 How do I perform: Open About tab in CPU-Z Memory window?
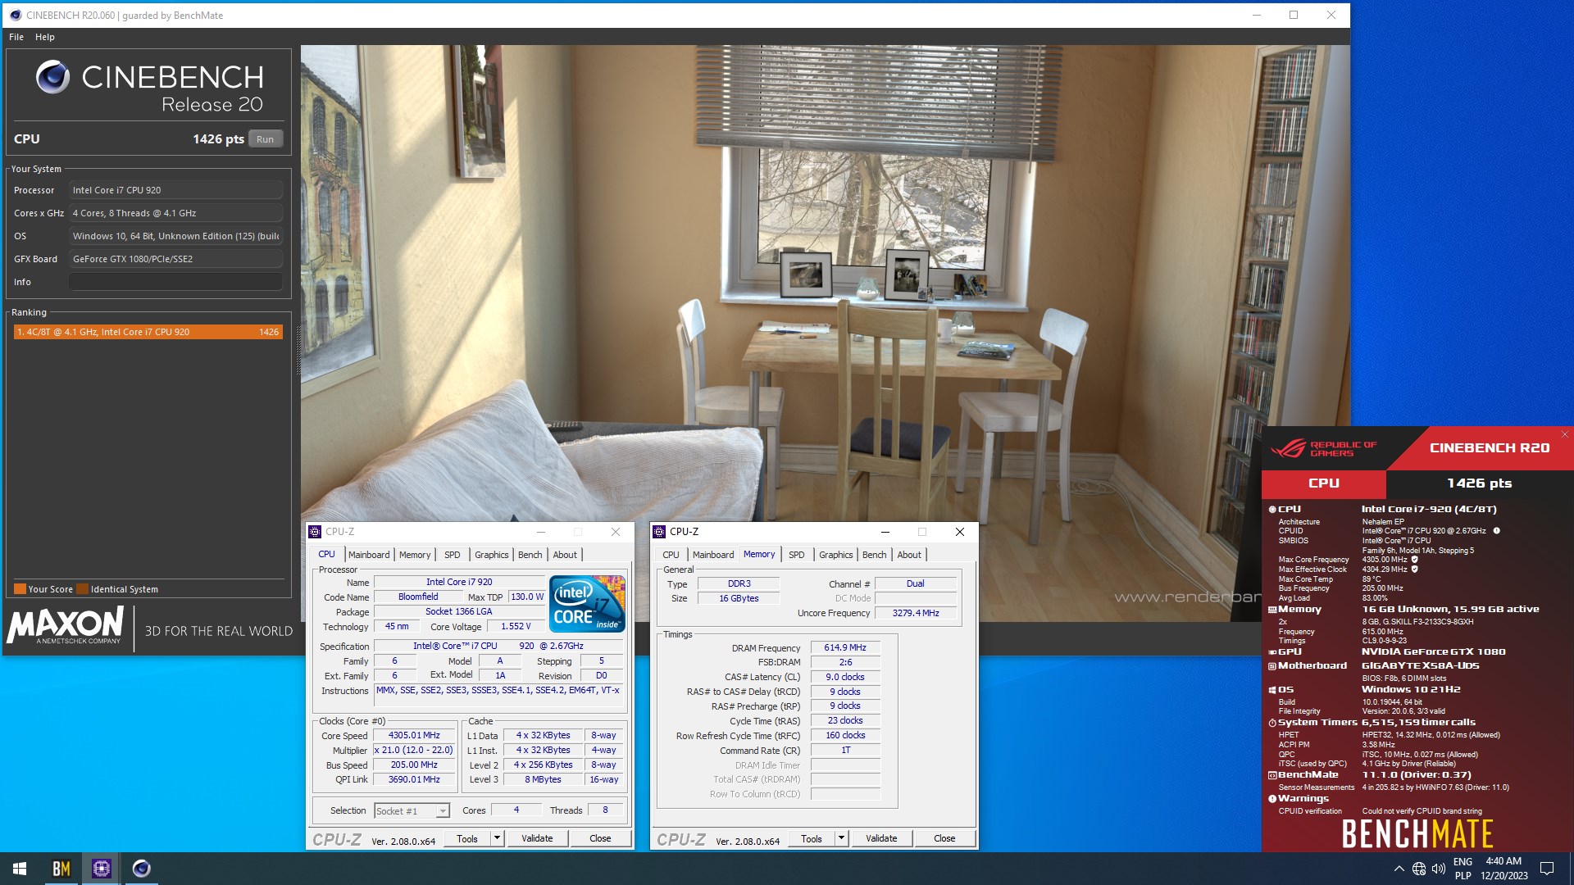pos(909,555)
